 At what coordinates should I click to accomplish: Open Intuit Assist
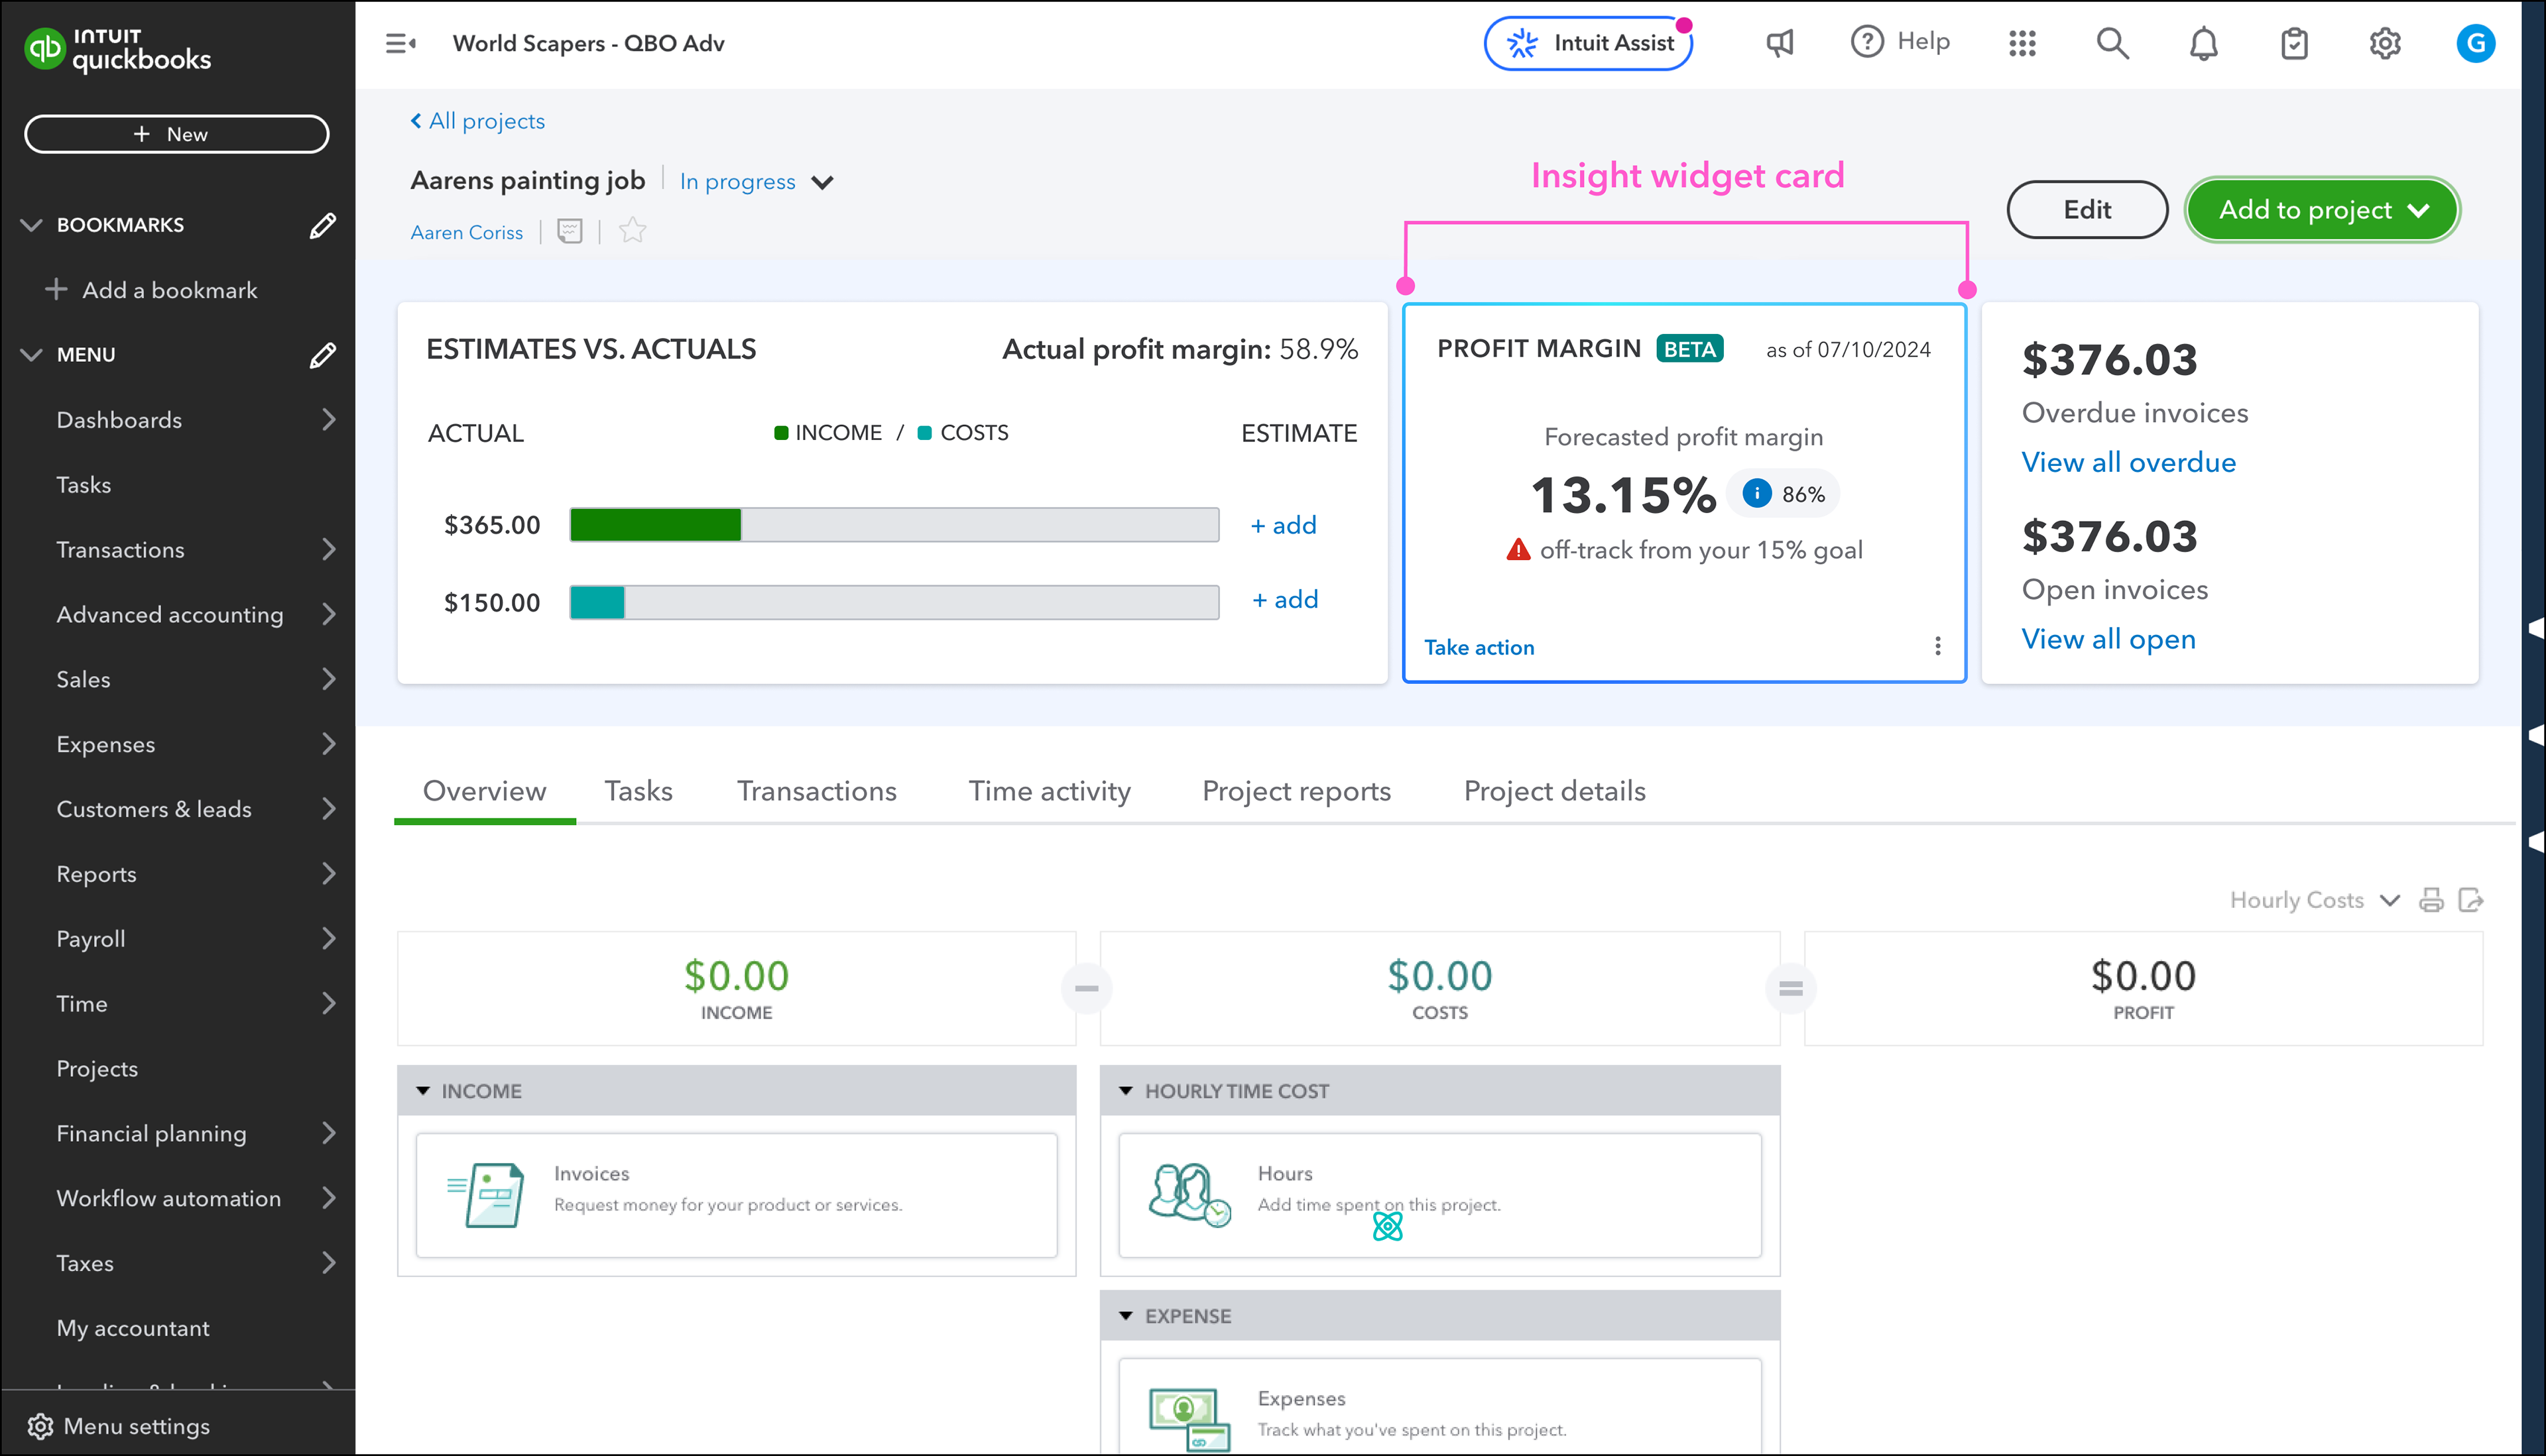click(1589, 43)
